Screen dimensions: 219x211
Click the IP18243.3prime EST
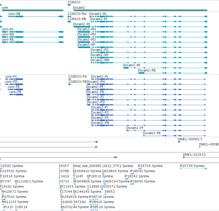[x=126, y=179]
